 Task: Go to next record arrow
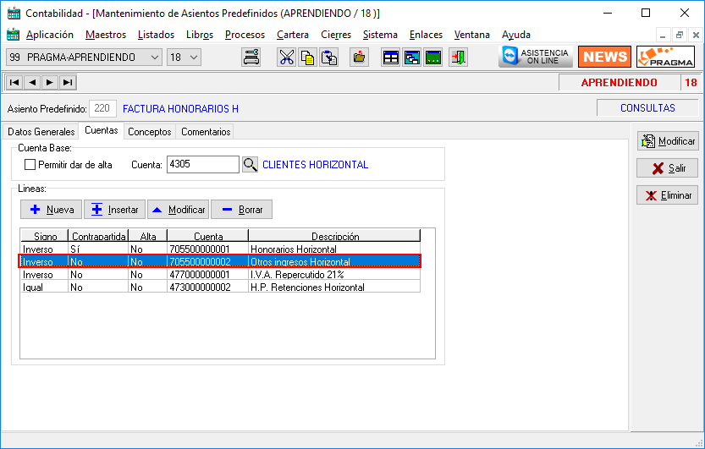50,82
